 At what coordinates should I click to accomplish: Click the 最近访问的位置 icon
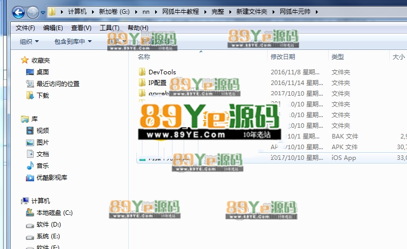pos(30,84)
